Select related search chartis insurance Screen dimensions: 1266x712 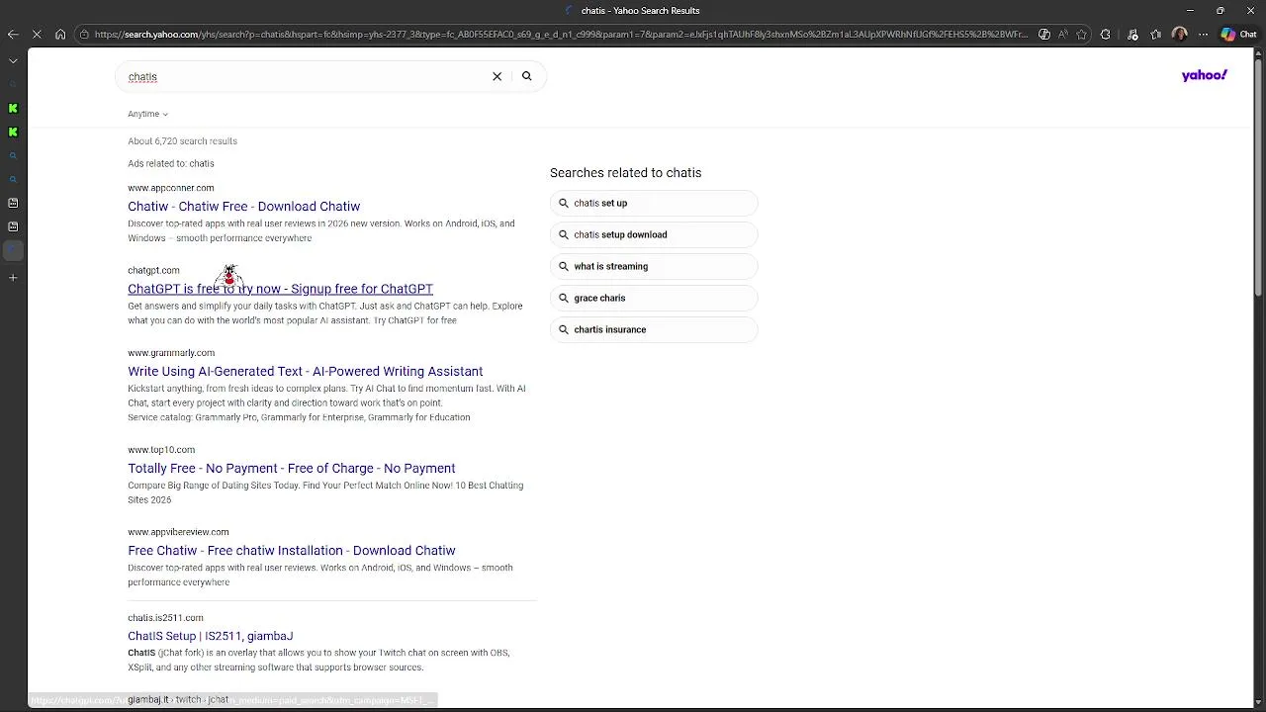tap(654, 329)
